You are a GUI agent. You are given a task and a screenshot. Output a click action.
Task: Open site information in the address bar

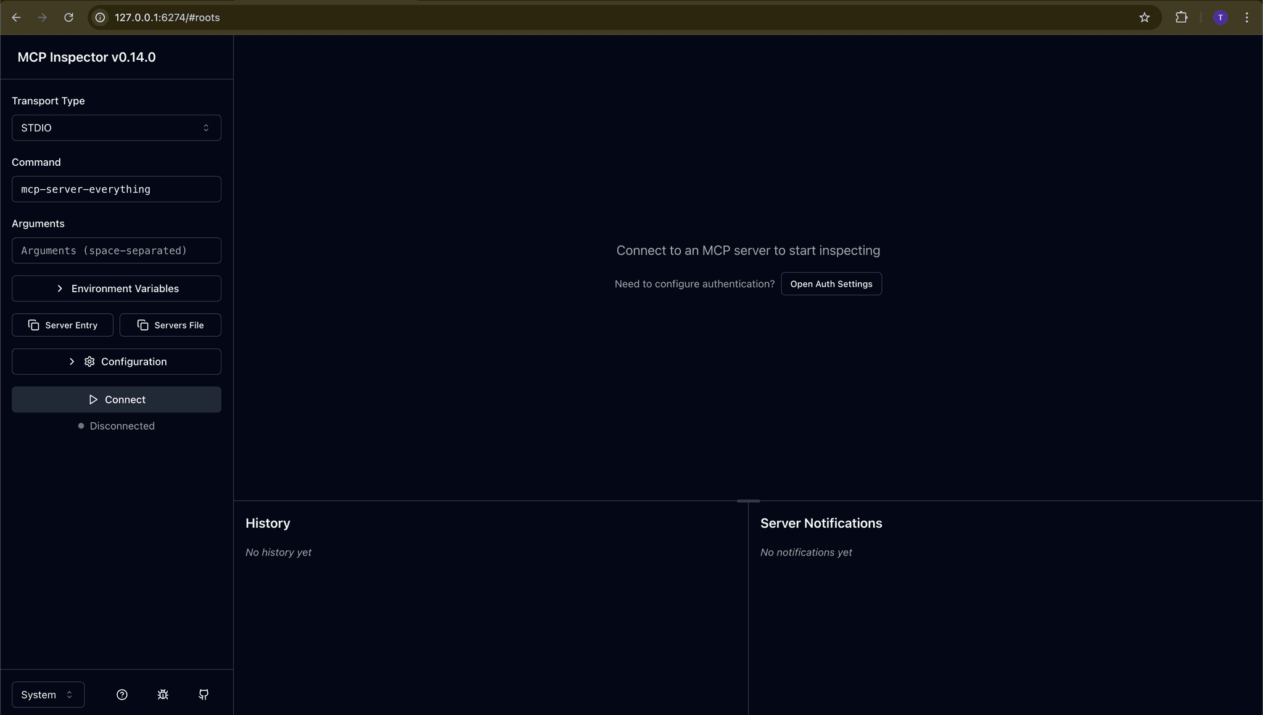click(100, 17)
